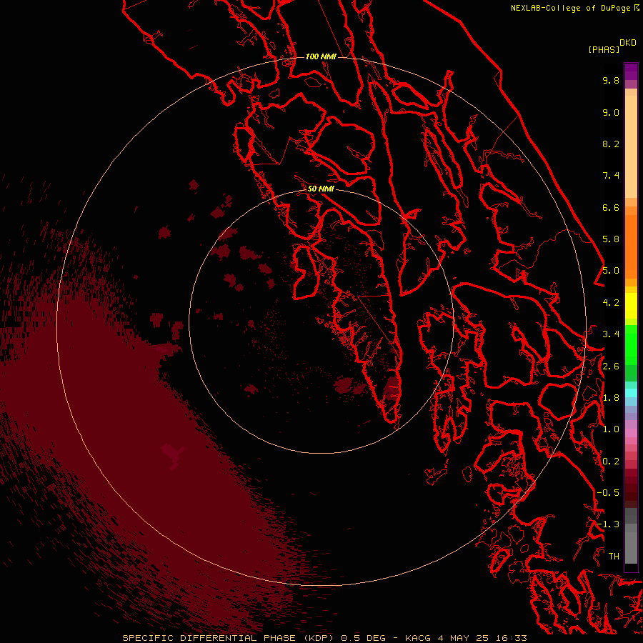Click the DKD unit label above the colorbar
This screenshot has width=643, height=643.
(x=628, y=43)
